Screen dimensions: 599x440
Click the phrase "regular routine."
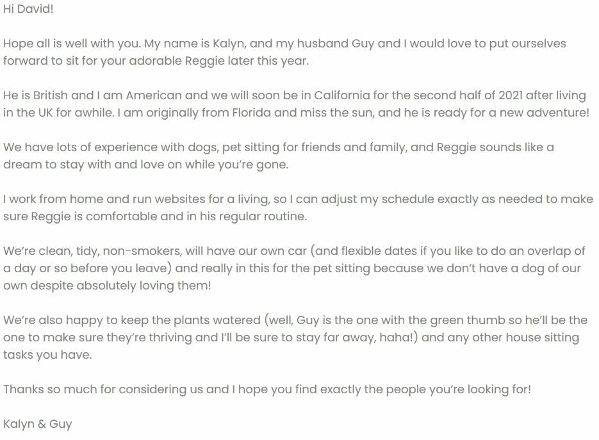[x=258, y=217]
